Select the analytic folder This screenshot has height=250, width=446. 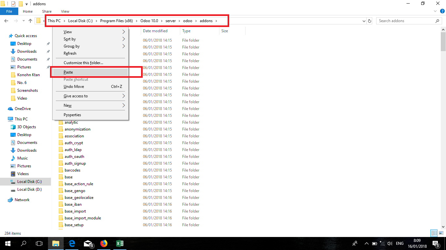[71, 122]
